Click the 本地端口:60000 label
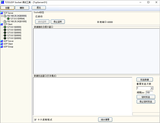This screenshot has height=123, width=160. tap(105, 22)
